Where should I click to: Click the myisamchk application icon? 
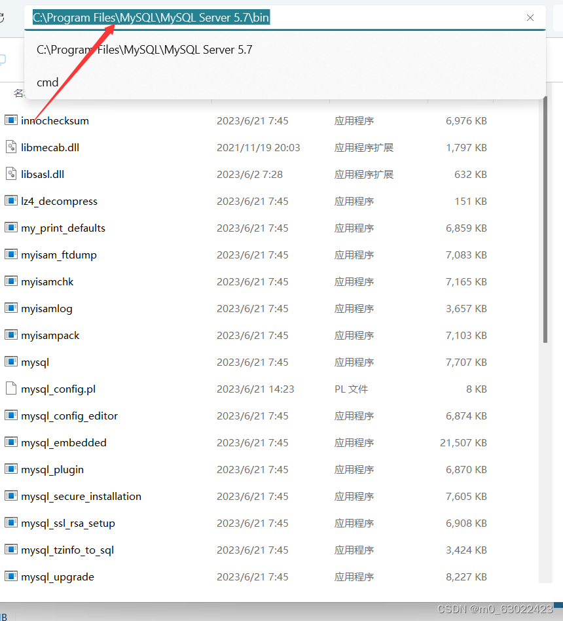(x=11, y=281)
